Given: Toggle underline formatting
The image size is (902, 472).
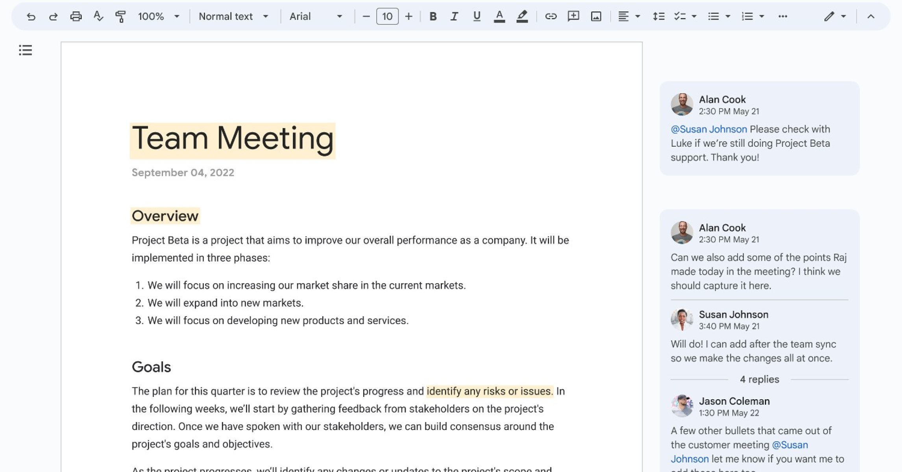Looking at the screenshot, I should [x=477, y=17].
